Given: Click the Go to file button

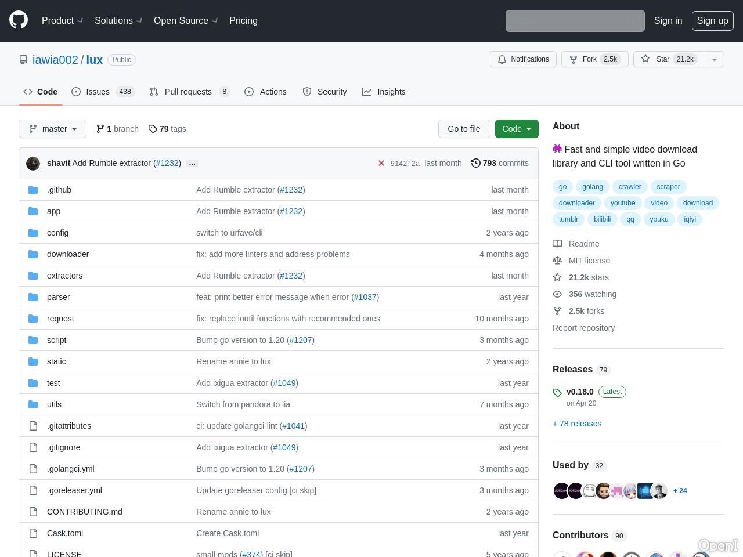Looking at the screenshot, I should [464, 129].
